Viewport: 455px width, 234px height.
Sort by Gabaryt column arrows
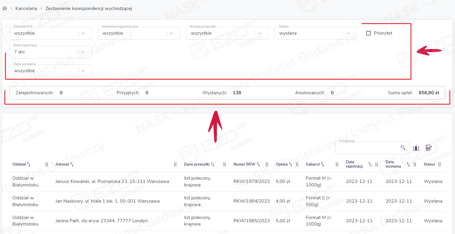click(x=322, y=164)
